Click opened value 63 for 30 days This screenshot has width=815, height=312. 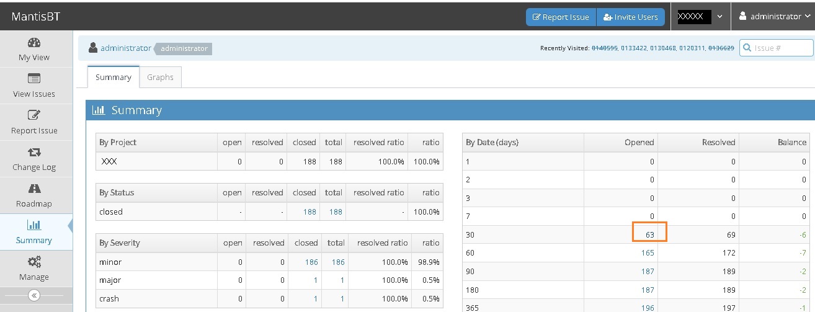650,234
